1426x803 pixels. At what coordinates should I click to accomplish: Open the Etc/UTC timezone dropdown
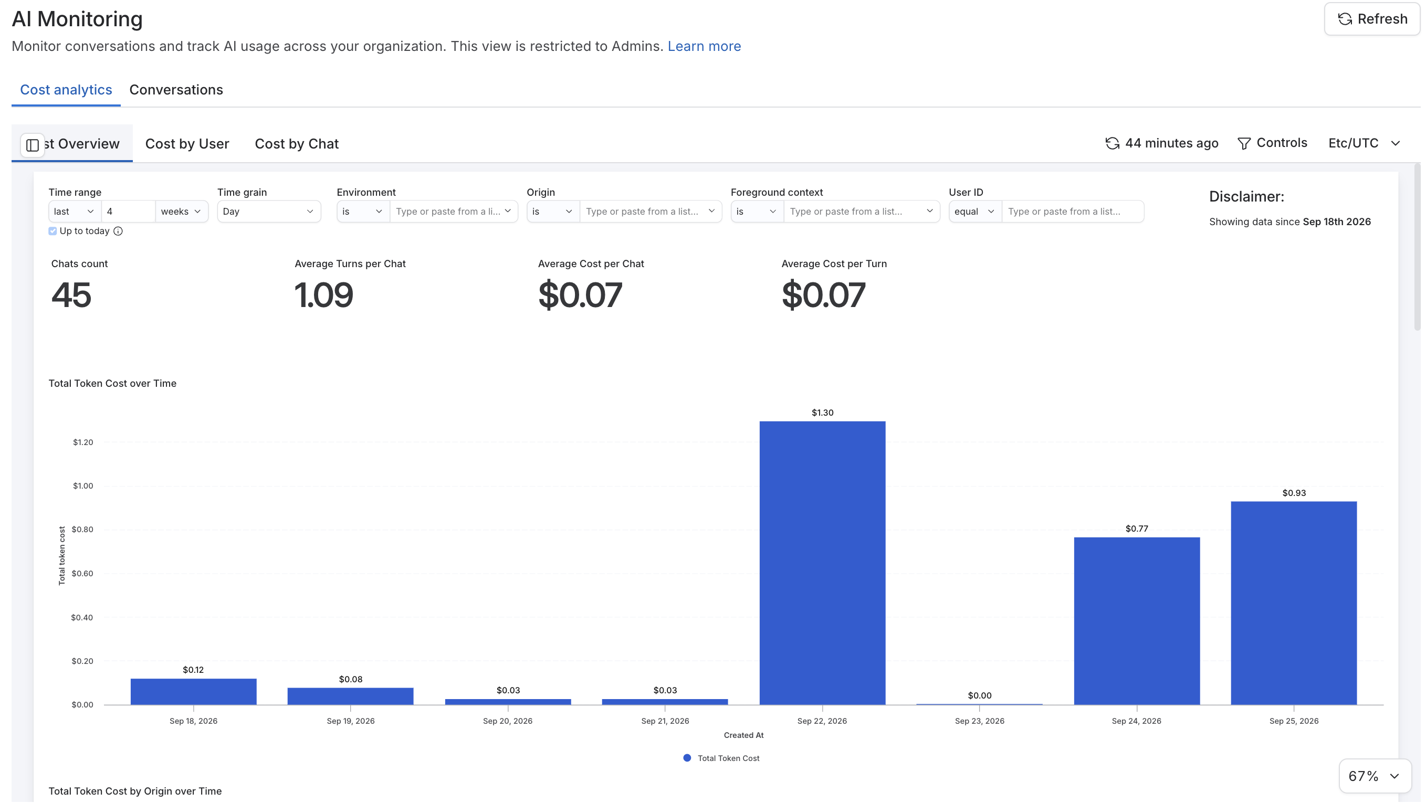[1364, 143]
